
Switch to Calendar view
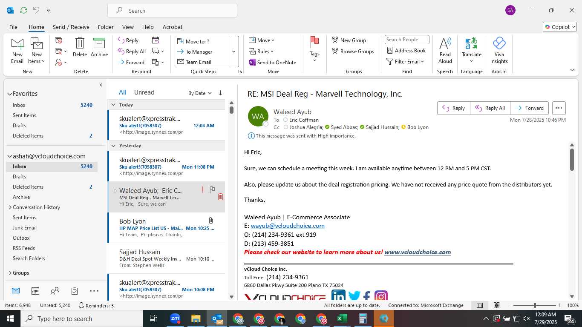35,291
